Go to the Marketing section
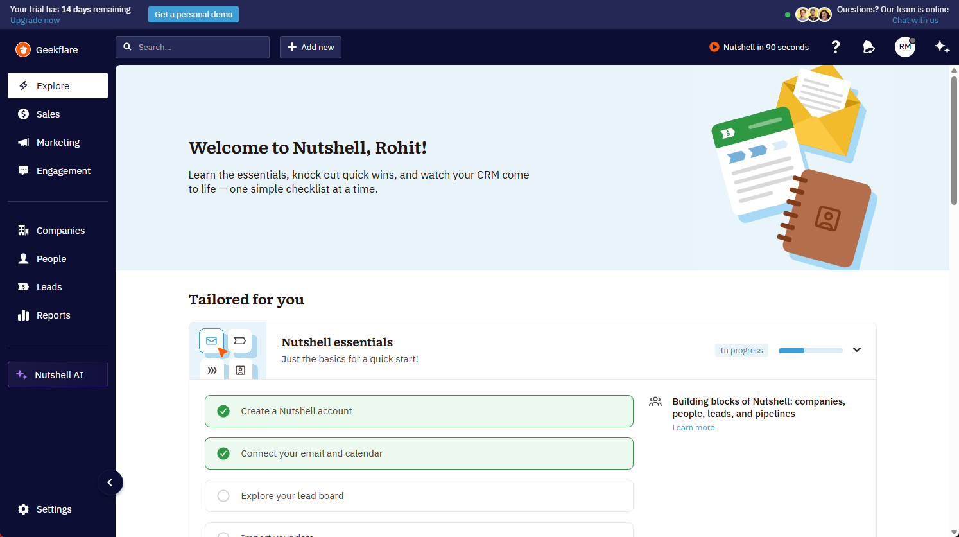 pyautogui.click(x=58, y=142)
